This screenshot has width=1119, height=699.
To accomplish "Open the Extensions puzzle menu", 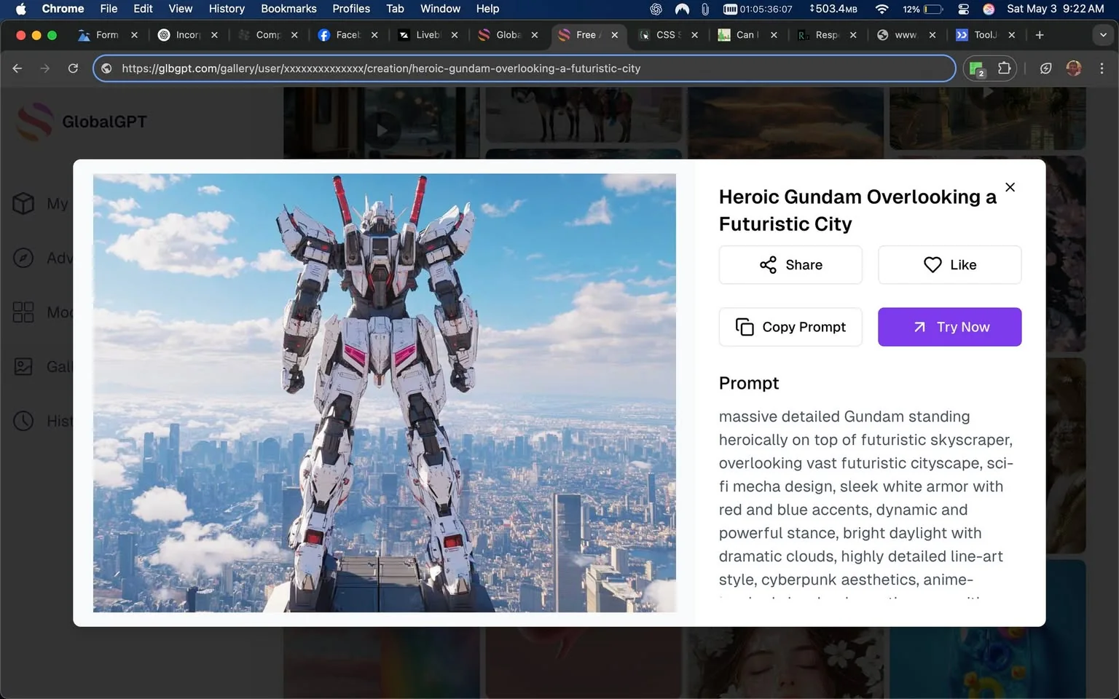I will tap(1004, 68).
